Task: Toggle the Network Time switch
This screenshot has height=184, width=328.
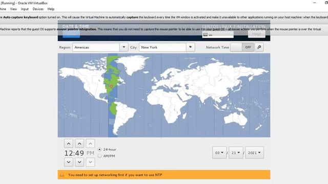Action: tap(242, 47)
